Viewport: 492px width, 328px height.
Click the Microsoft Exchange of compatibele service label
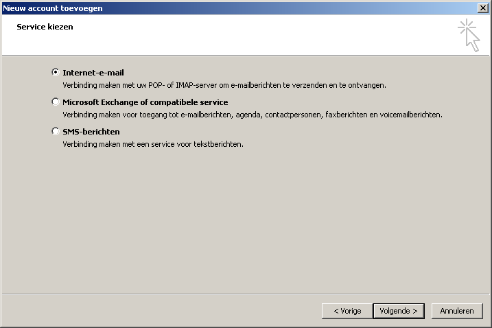click(145, 102)
